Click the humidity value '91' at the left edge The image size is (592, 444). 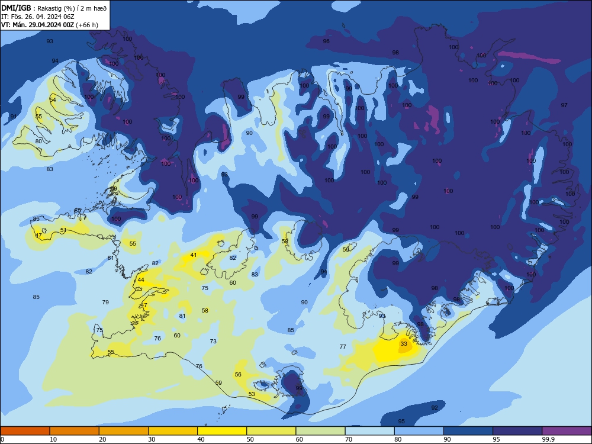pyautogui.click(x=14, y=116)
